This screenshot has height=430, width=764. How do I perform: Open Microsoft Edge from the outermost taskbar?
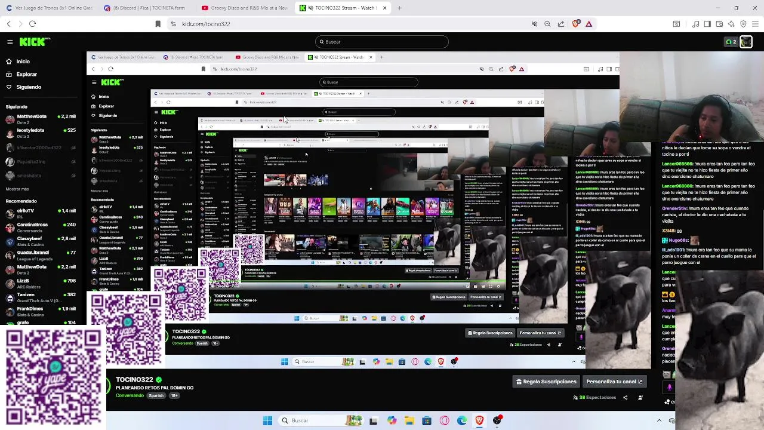click(x=462, y=420)
